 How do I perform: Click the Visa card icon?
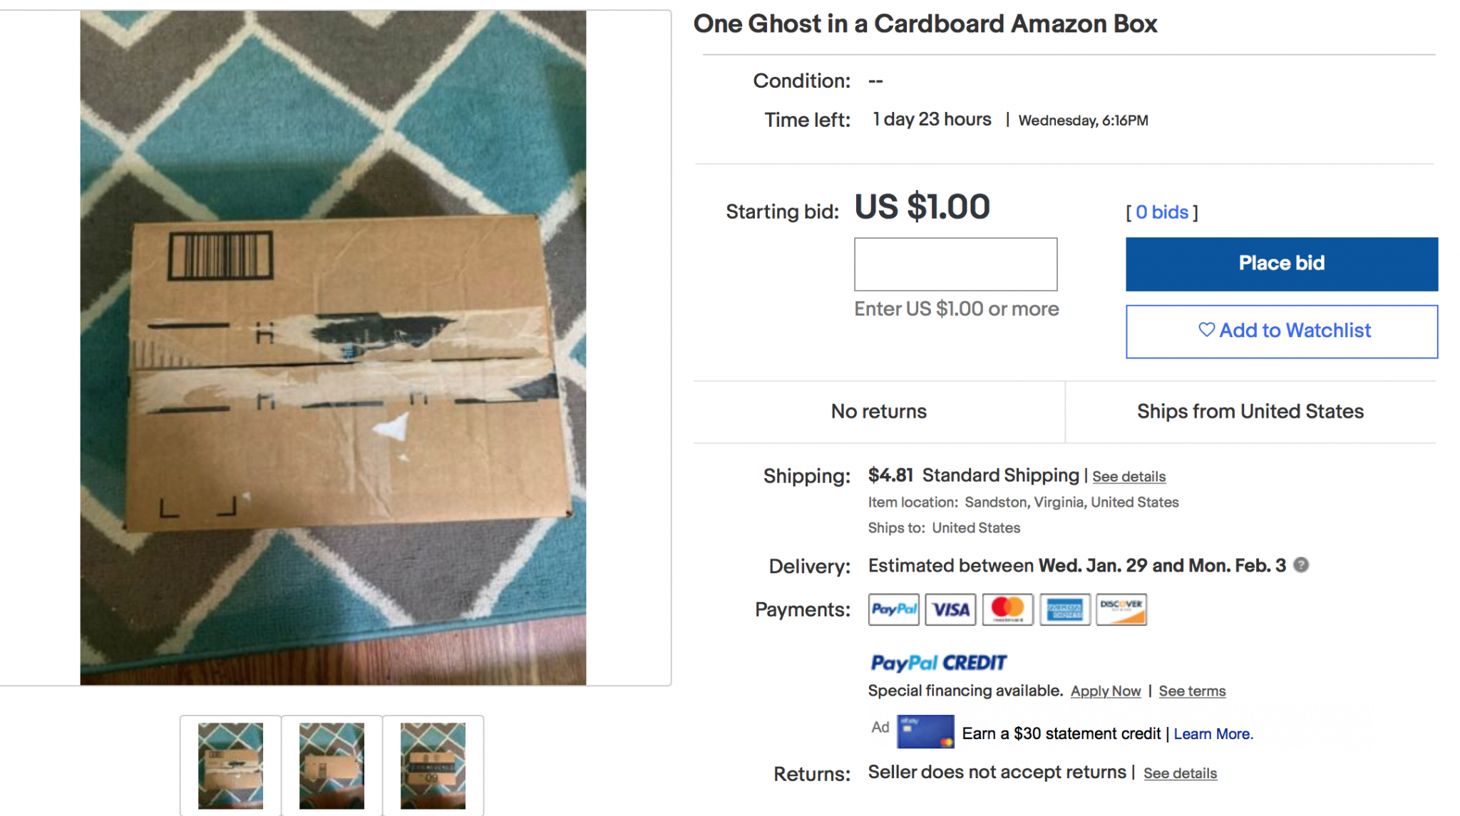(950, 609)
